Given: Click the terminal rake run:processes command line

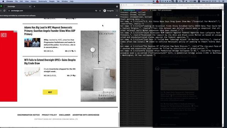Looking at the screenshot, I should (146, 10).
